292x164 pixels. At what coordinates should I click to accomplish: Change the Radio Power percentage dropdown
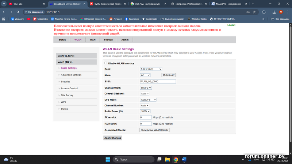coord(145,111)
